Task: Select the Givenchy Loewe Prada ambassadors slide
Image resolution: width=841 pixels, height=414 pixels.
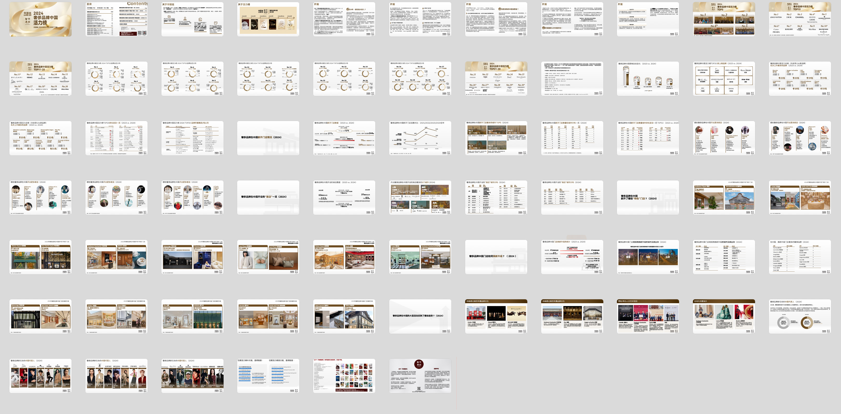Action: 116,376
